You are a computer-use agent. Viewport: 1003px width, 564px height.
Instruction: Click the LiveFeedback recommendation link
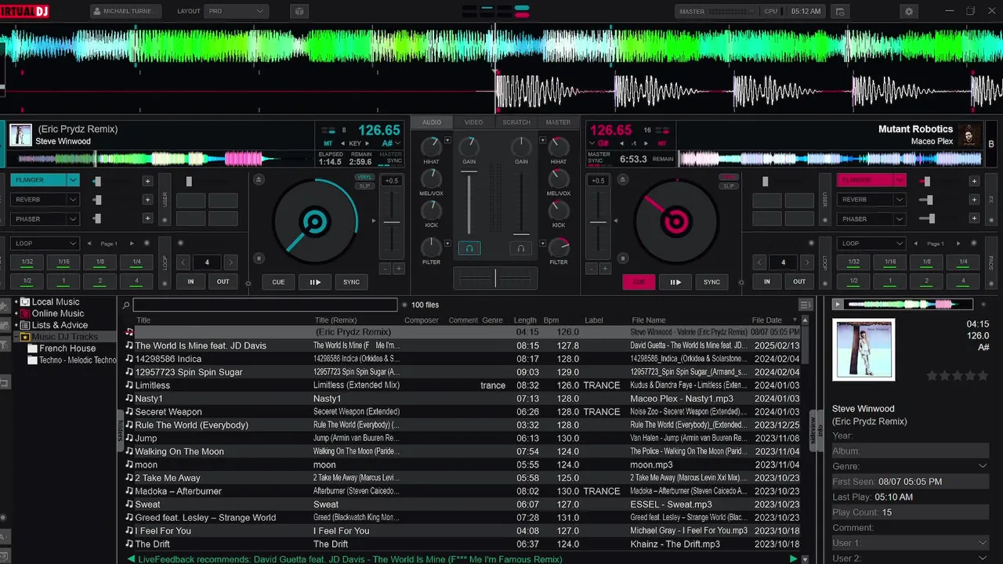[350, 559]
